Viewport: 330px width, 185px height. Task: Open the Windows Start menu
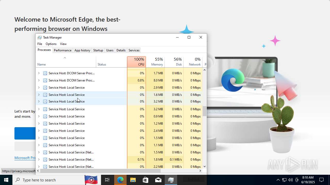[x=6, y=180]
